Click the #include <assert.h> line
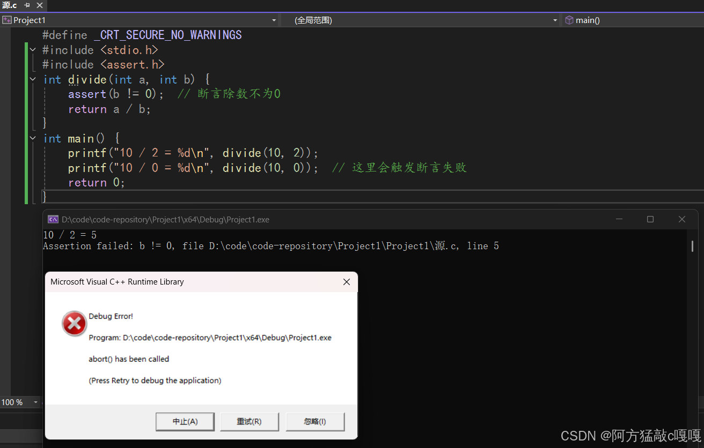The image size is (704, 448). click(104, 64)
